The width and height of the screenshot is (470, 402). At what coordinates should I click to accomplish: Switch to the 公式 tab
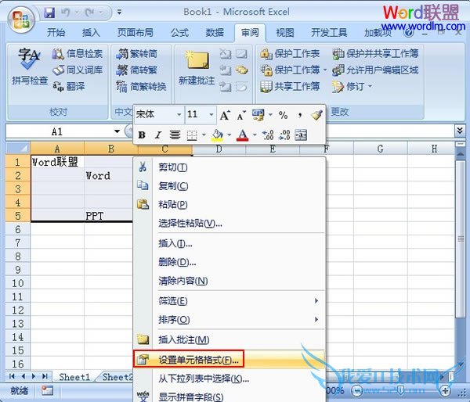pos(179,32)
